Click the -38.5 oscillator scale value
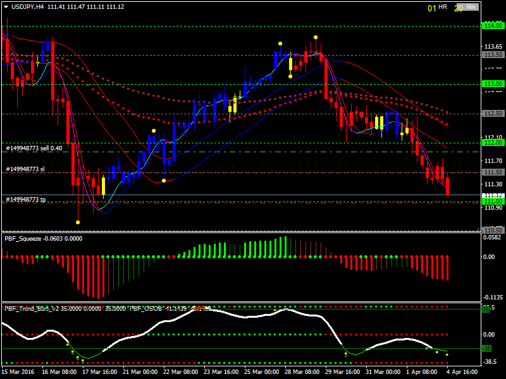Screen dimensions: 506x379 point(490,362)
